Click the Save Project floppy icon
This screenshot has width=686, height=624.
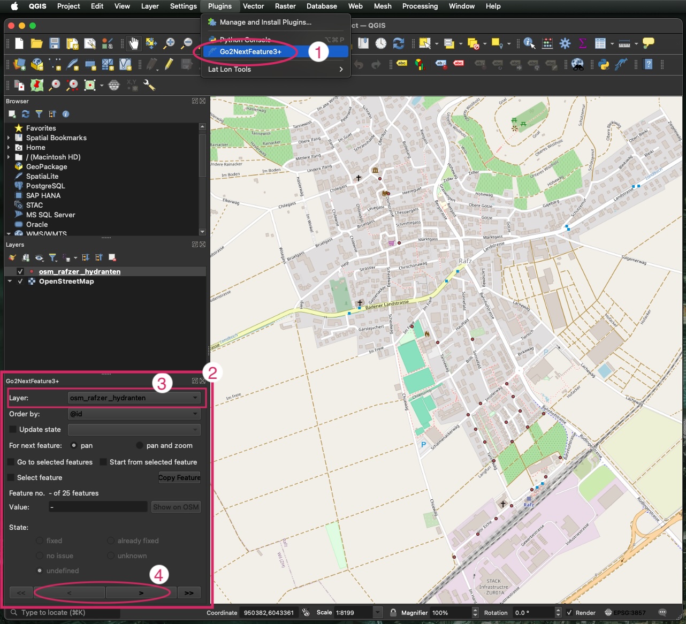click(x=54, y=43)
